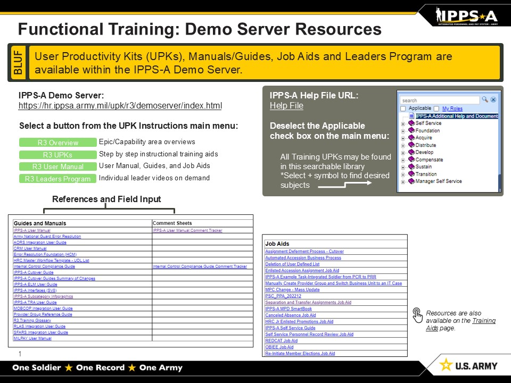The height and width of the screenshot is (383, 511).
Task: Click the magnifying glass search icon
Action: 484,99
